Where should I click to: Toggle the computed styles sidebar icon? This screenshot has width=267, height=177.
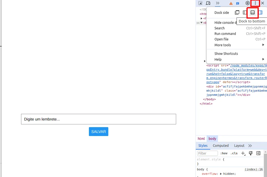click(x=258, y=153)
